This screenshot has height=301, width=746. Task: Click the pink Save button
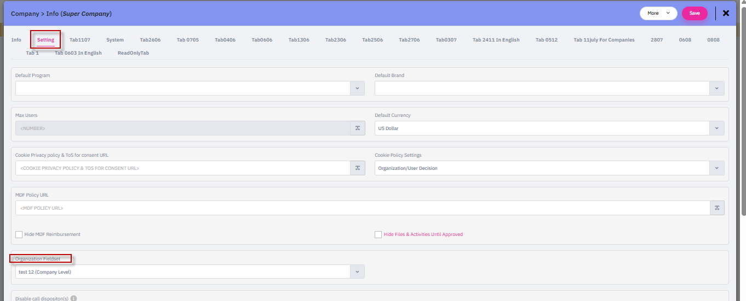pos(694,13)
